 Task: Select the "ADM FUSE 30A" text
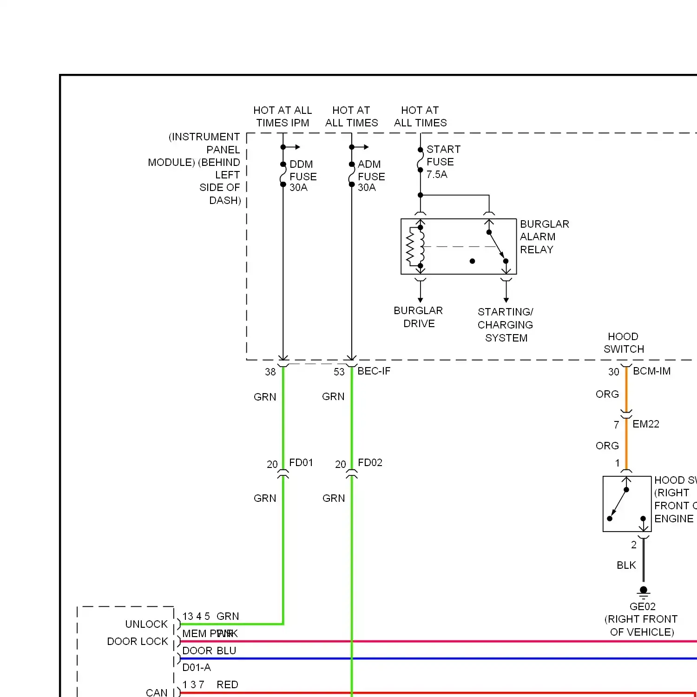pyautogui.click(x=371, y=176)
